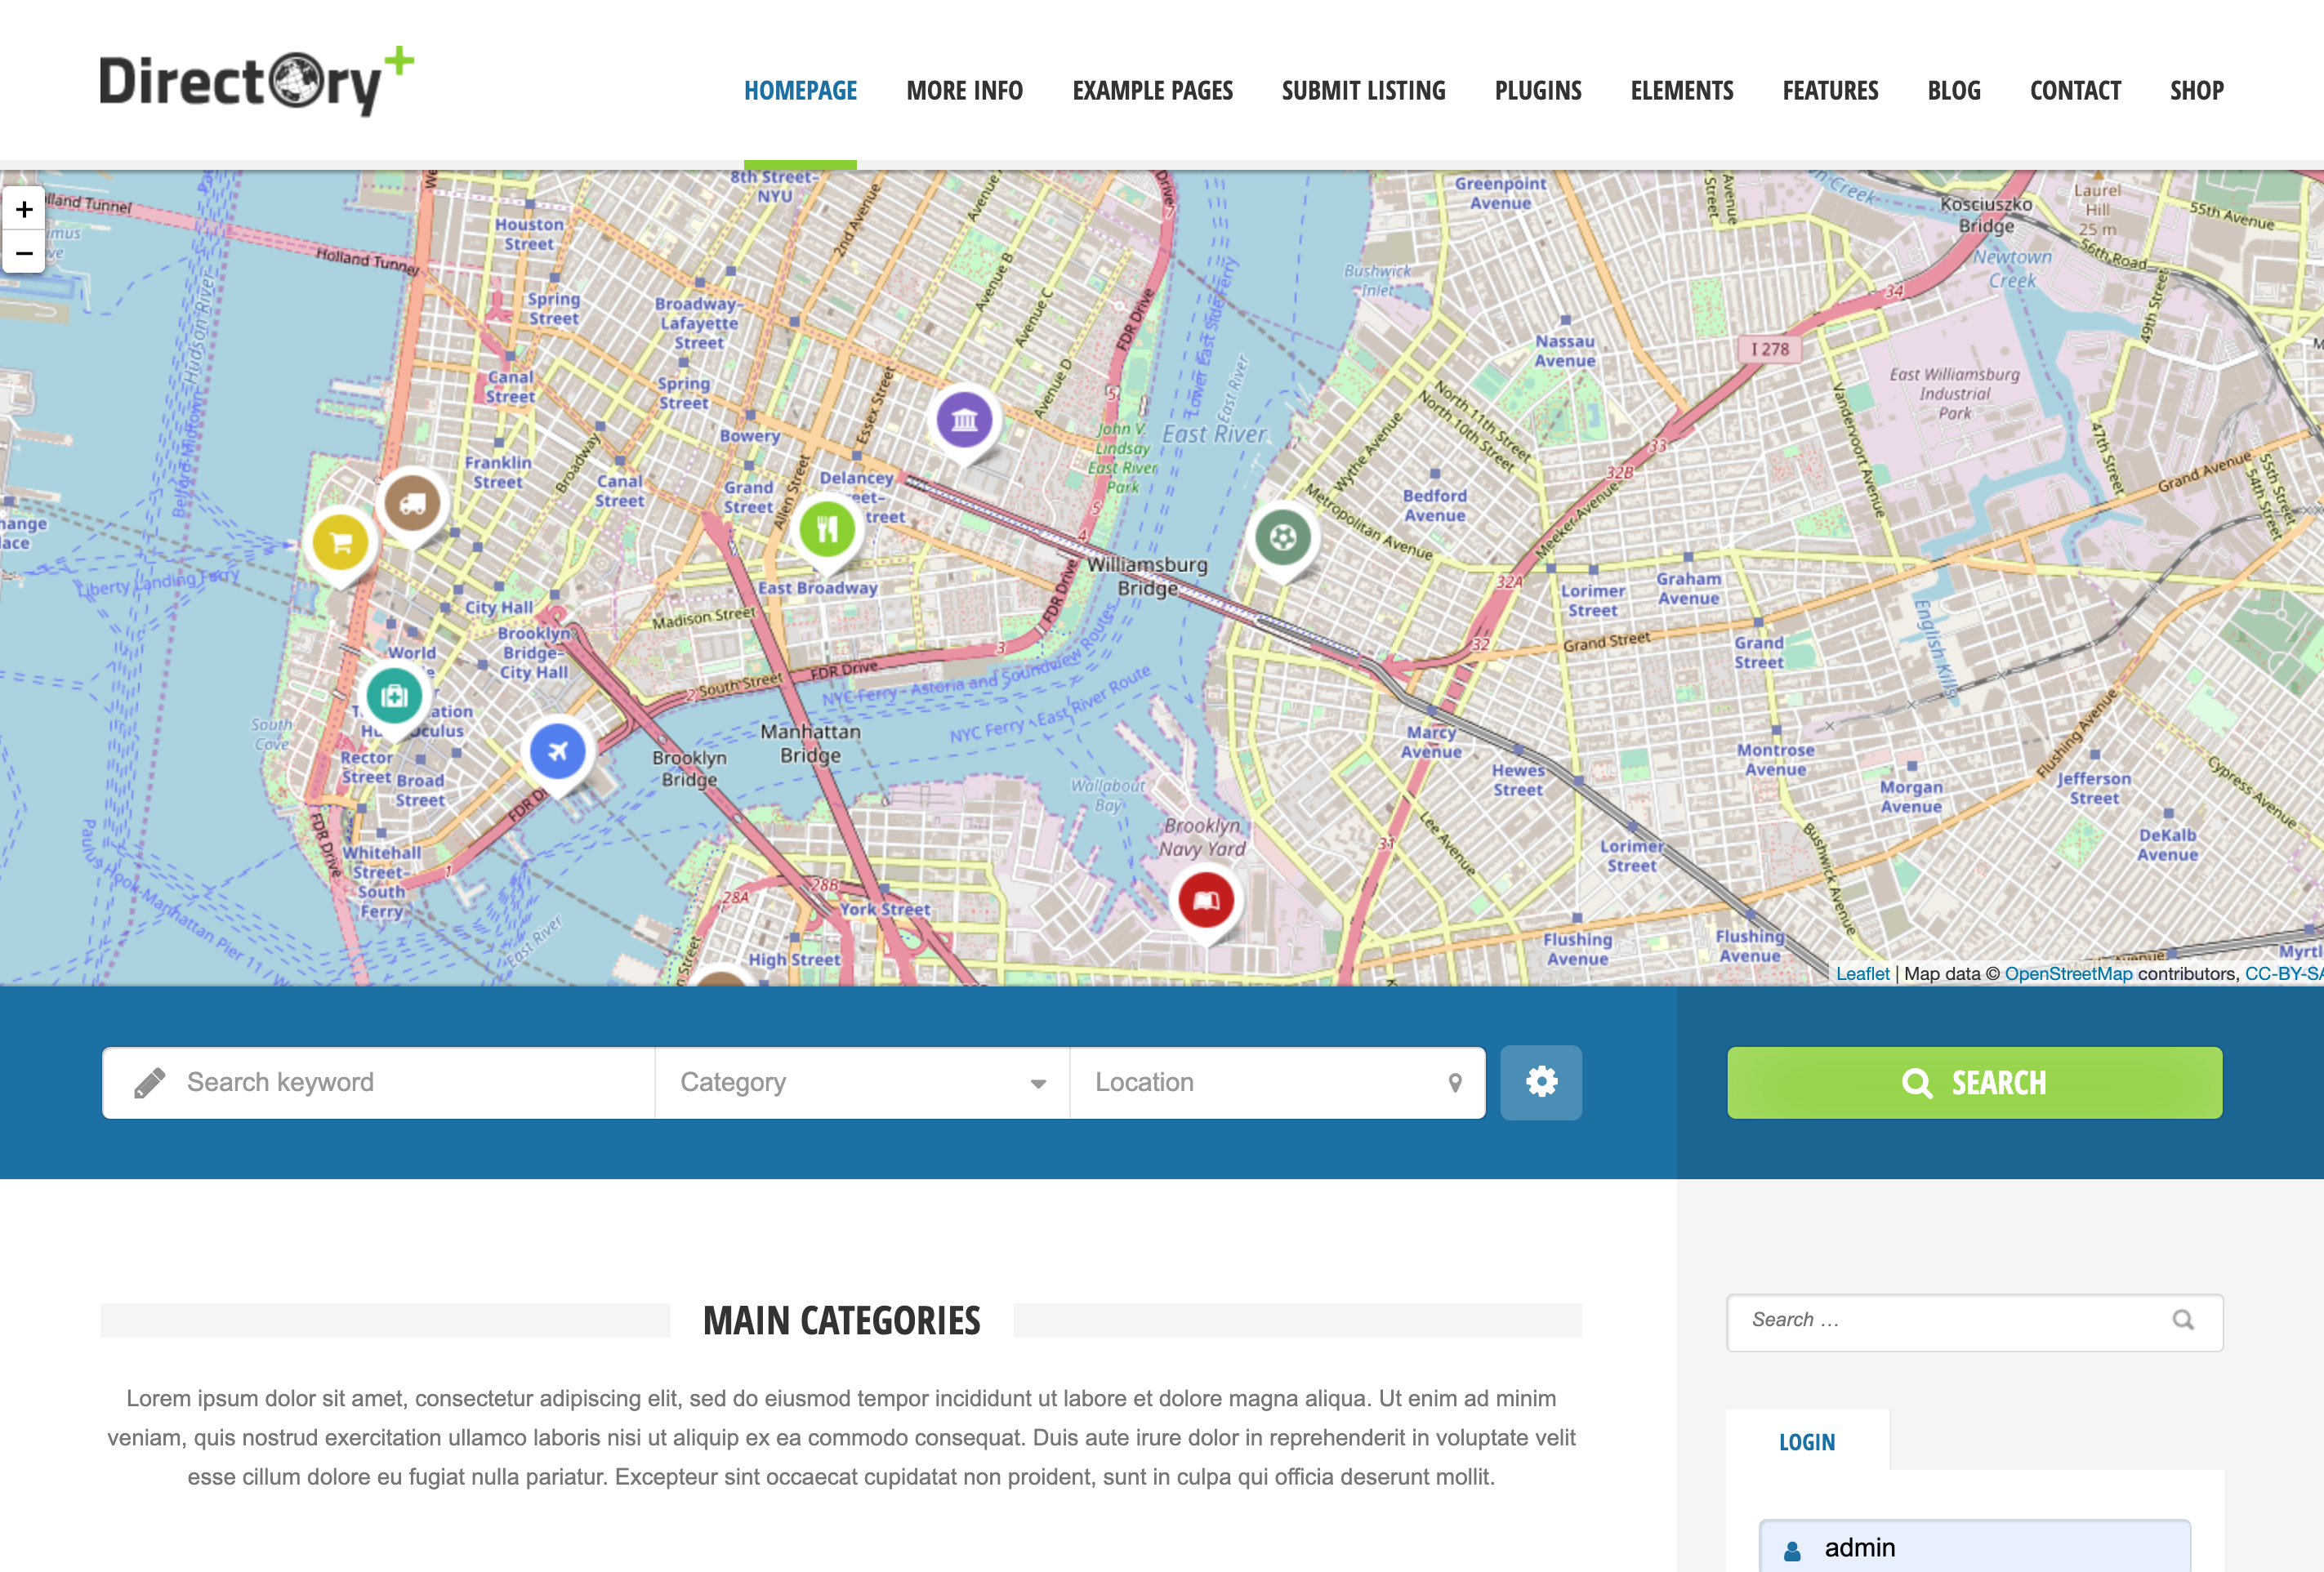Click the admin username field
Image resolution: width=2324 pixels, height=1572 pixels.
point(1974,1546)
